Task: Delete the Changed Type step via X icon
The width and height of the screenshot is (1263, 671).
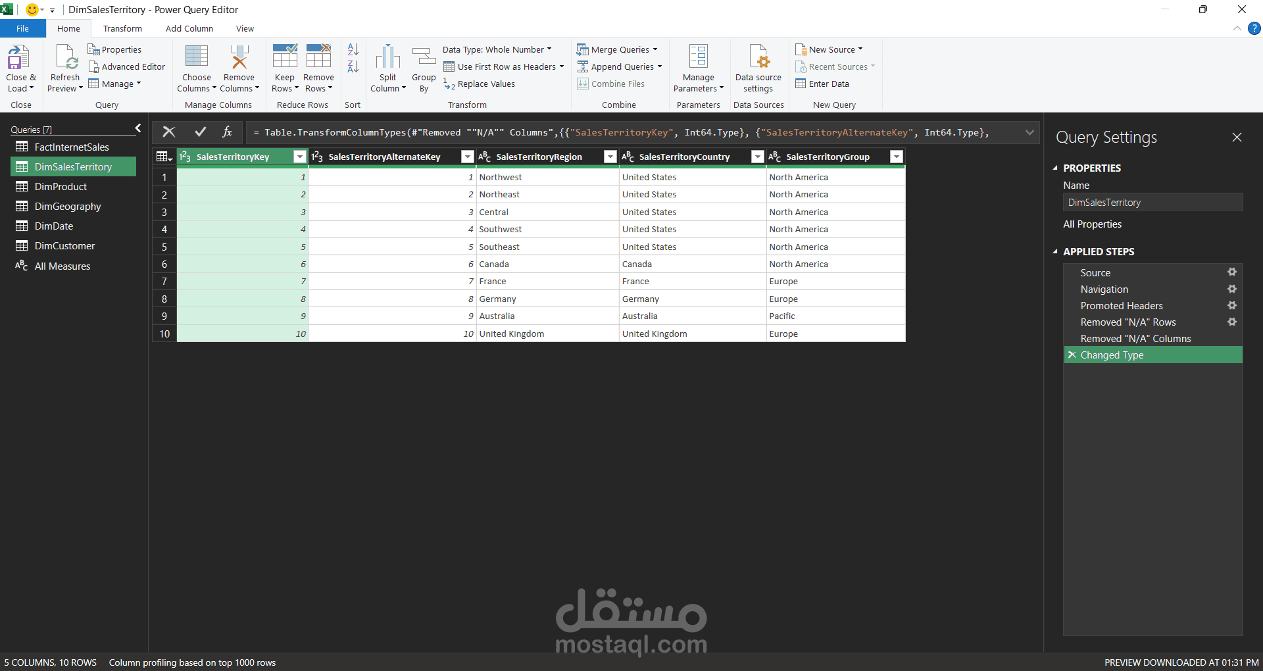Action: (x=1072, y=355)
